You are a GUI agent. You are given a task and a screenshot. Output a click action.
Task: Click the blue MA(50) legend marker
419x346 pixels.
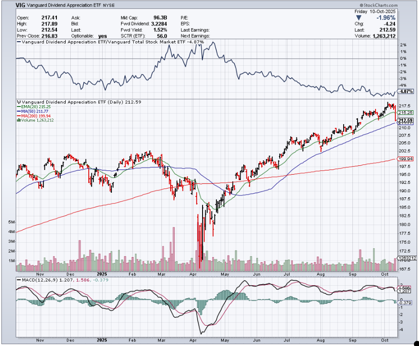(19, 111)
